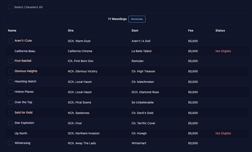Screen dimensions: 252x152
Task: Tick the Haunting Match checkbox
Action: (x=11, y=82)
